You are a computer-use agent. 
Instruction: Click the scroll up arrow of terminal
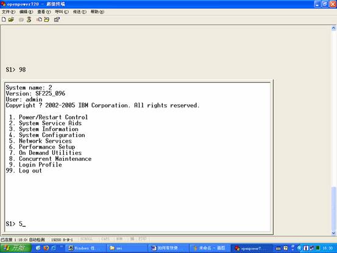(x=333, y=28)
